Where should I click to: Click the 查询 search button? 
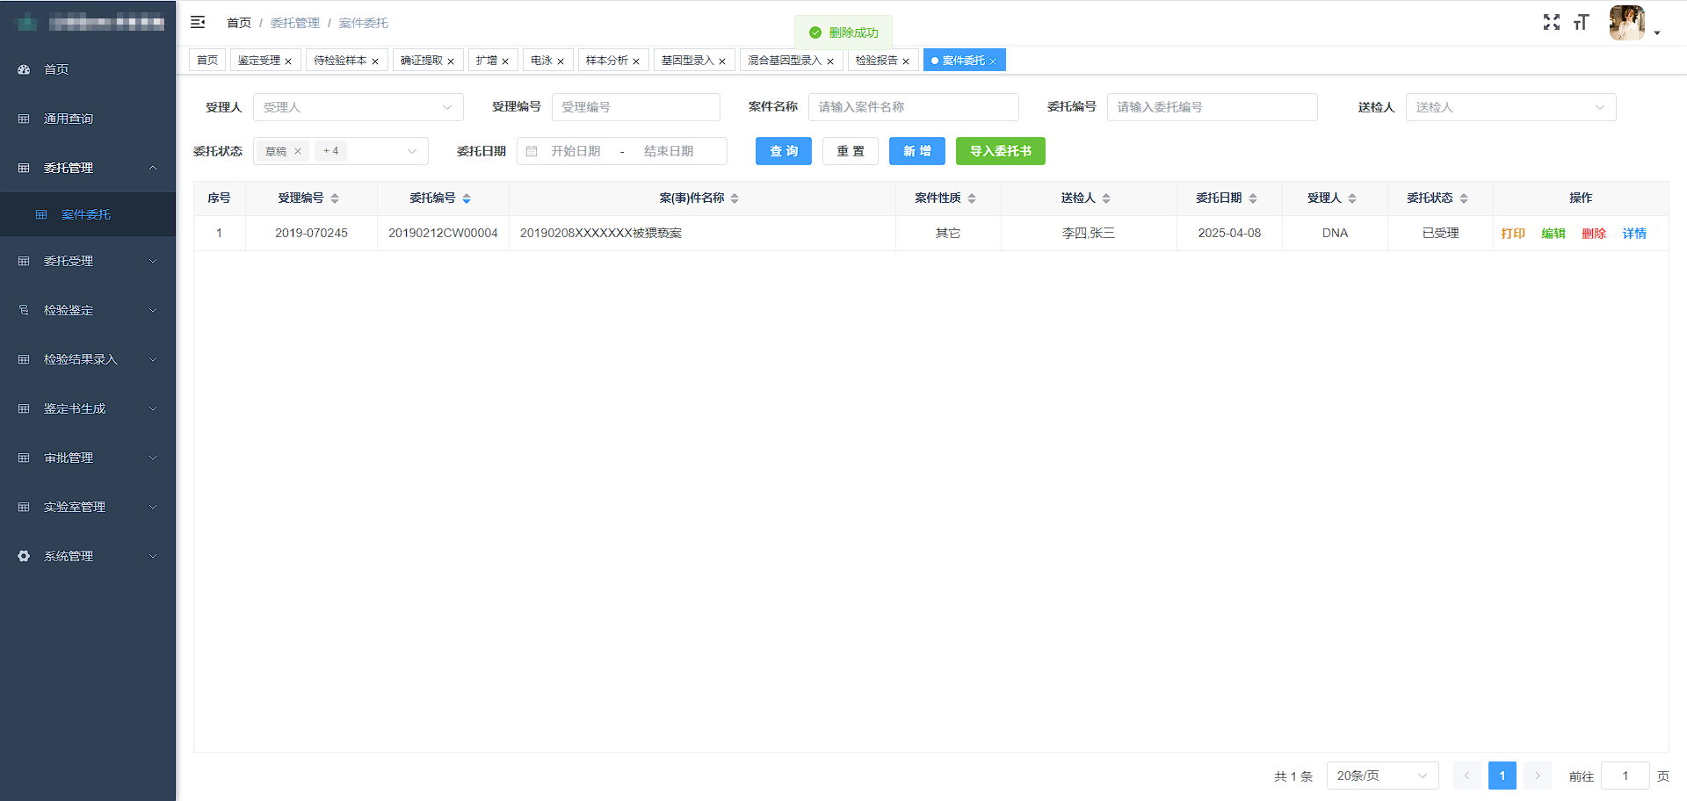click(x=783, y=151)
